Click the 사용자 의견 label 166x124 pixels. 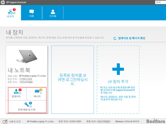15,122
